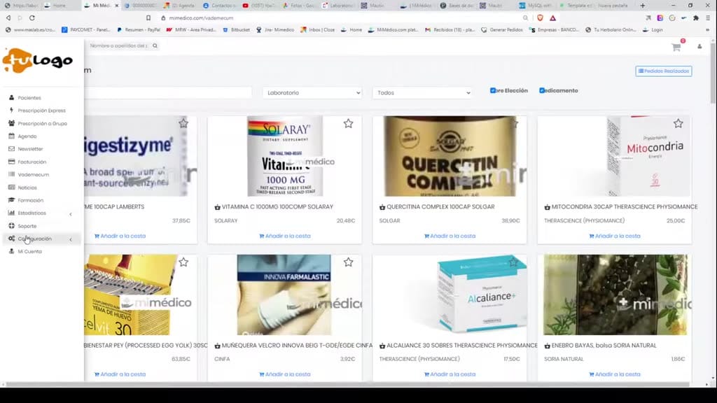The image size is (717, 403).
Task: Add Quercitina Complex Solgar to the basket
Action: (x=450, y=236)
